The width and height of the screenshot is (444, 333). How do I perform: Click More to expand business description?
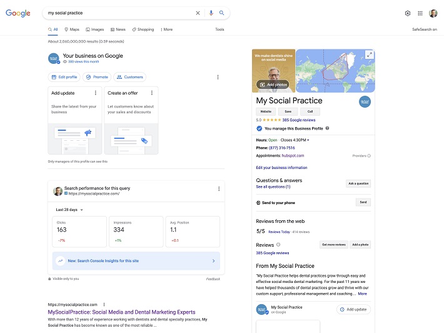tap(363, 294)
